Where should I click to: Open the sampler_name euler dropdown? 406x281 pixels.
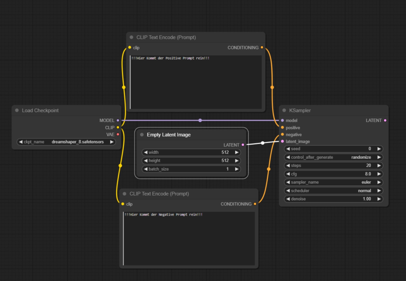pos(334,182)
